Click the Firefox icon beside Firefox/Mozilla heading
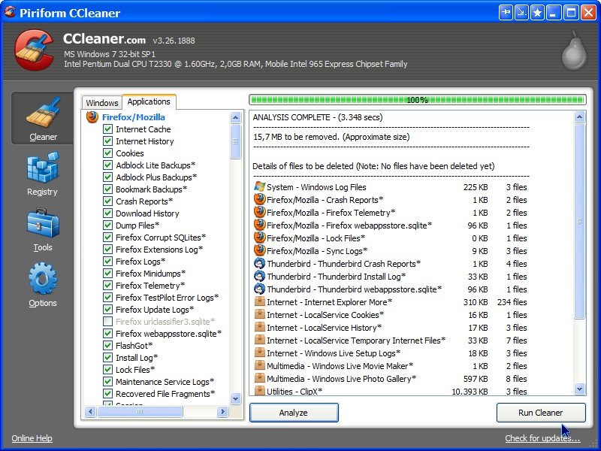601x451 pixels. click(x=92, y=117)
